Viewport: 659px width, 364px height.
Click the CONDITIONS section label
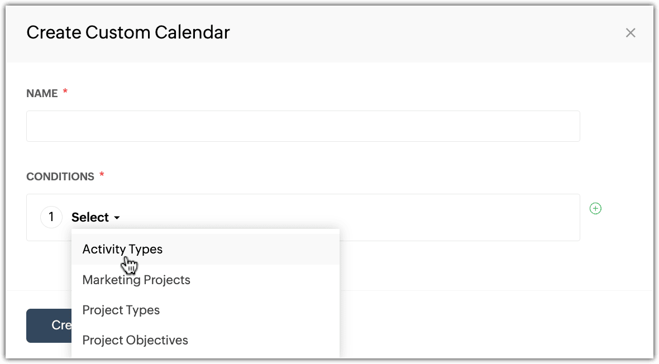(60, 176)
